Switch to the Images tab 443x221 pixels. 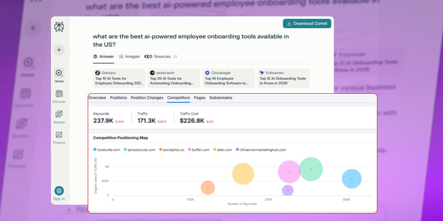coord(129,57)
